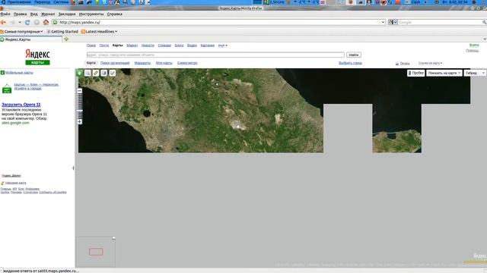487x273 pixels.
Task: Open the Журнал menu
Action: point(48,14)
